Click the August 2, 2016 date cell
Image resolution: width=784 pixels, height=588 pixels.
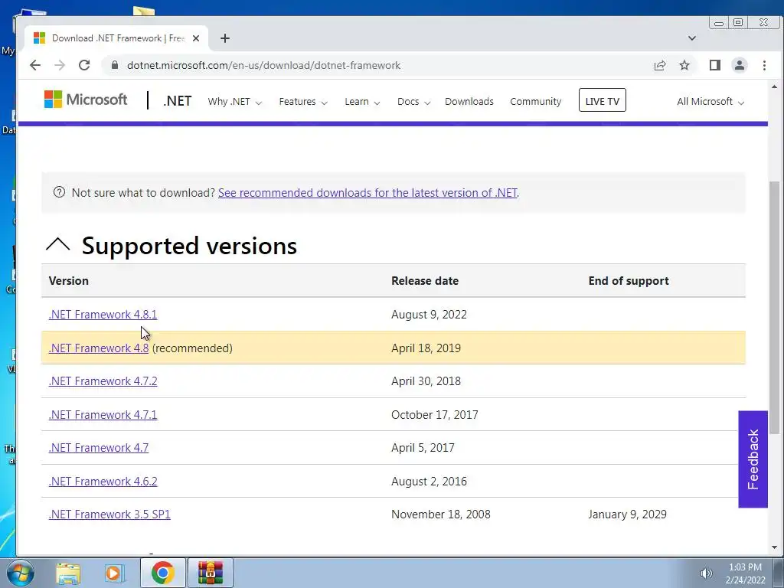pos(429,481)
